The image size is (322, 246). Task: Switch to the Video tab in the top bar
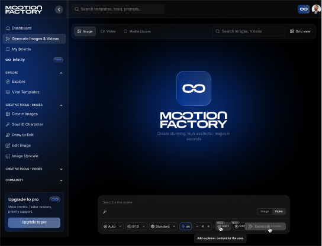108,31
